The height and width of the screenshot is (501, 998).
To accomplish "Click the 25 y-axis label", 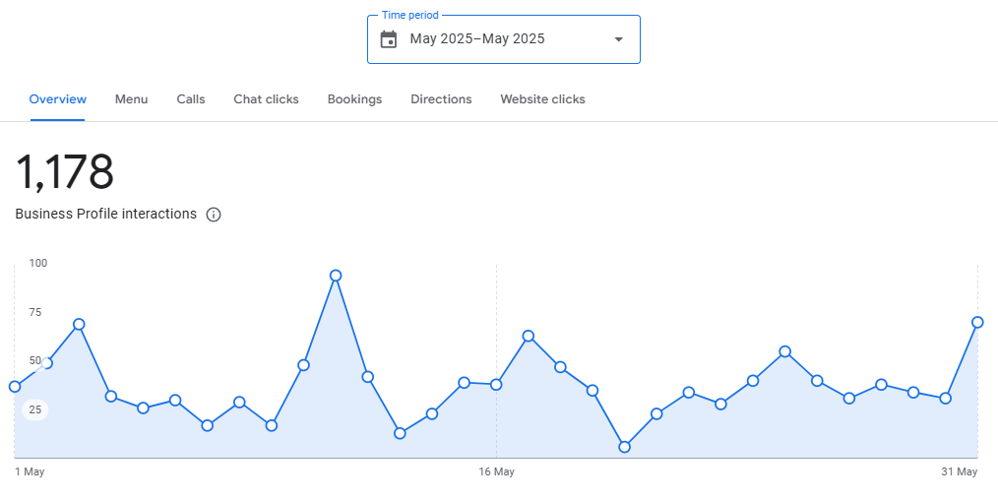I will coord(35,410).
